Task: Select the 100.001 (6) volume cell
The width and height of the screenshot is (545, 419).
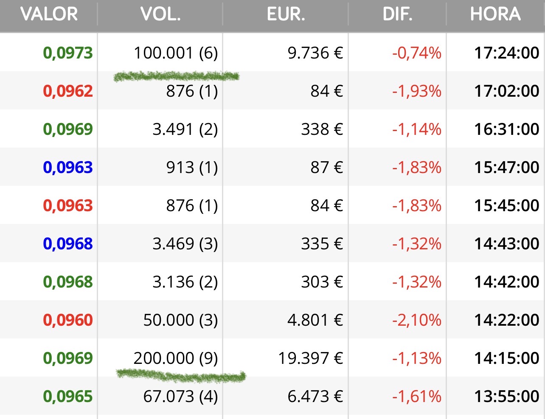Action: [x=176, y=53]
